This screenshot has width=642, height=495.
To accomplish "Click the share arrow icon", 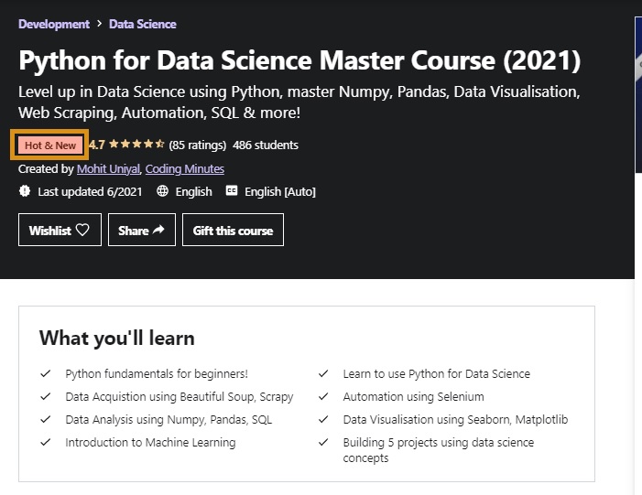I will click(158, 231).
